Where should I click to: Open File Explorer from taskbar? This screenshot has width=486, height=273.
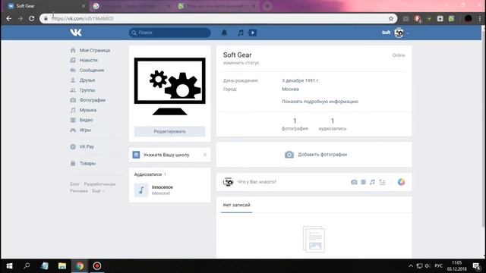tap(62, 266)
